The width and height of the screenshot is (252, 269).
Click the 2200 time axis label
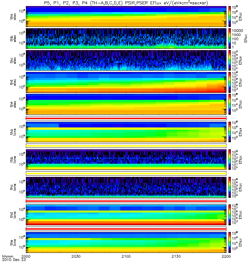[x=226, y=256]
